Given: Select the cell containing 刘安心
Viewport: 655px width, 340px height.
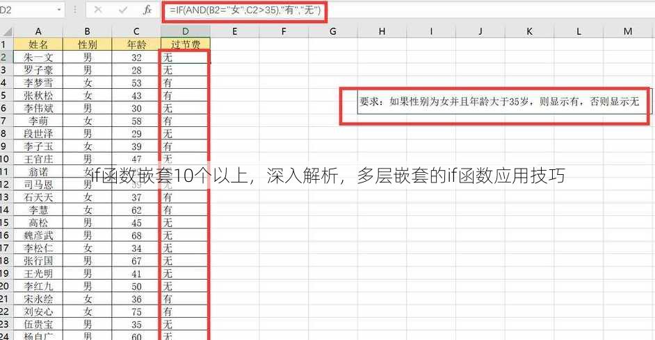Looking at the screenshot, I should [38, 312].
